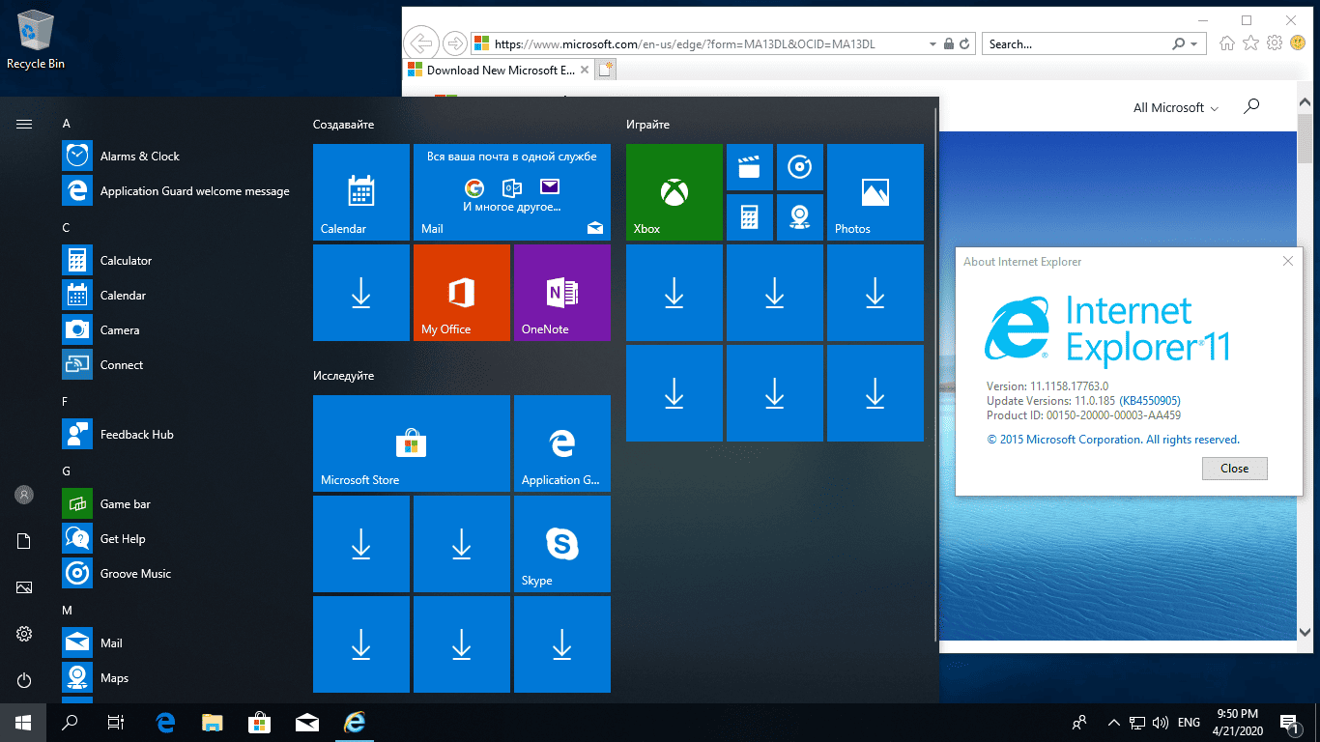Open Microsoft Store taskbar icon
1320x742 pixels.
pyautogui.click(x=260, y=723)
